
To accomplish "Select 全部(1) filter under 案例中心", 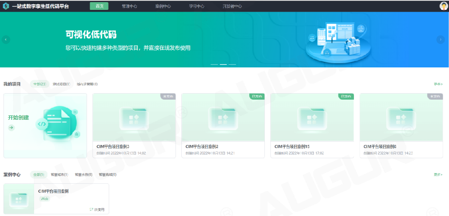I will pyautogui.click(x=38, y=174).
